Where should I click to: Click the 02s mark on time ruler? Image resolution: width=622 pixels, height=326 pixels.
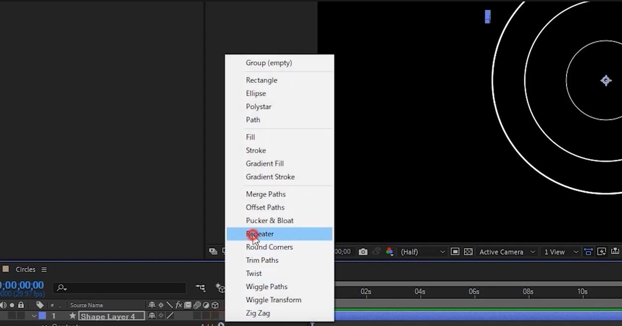coord(366,292)
